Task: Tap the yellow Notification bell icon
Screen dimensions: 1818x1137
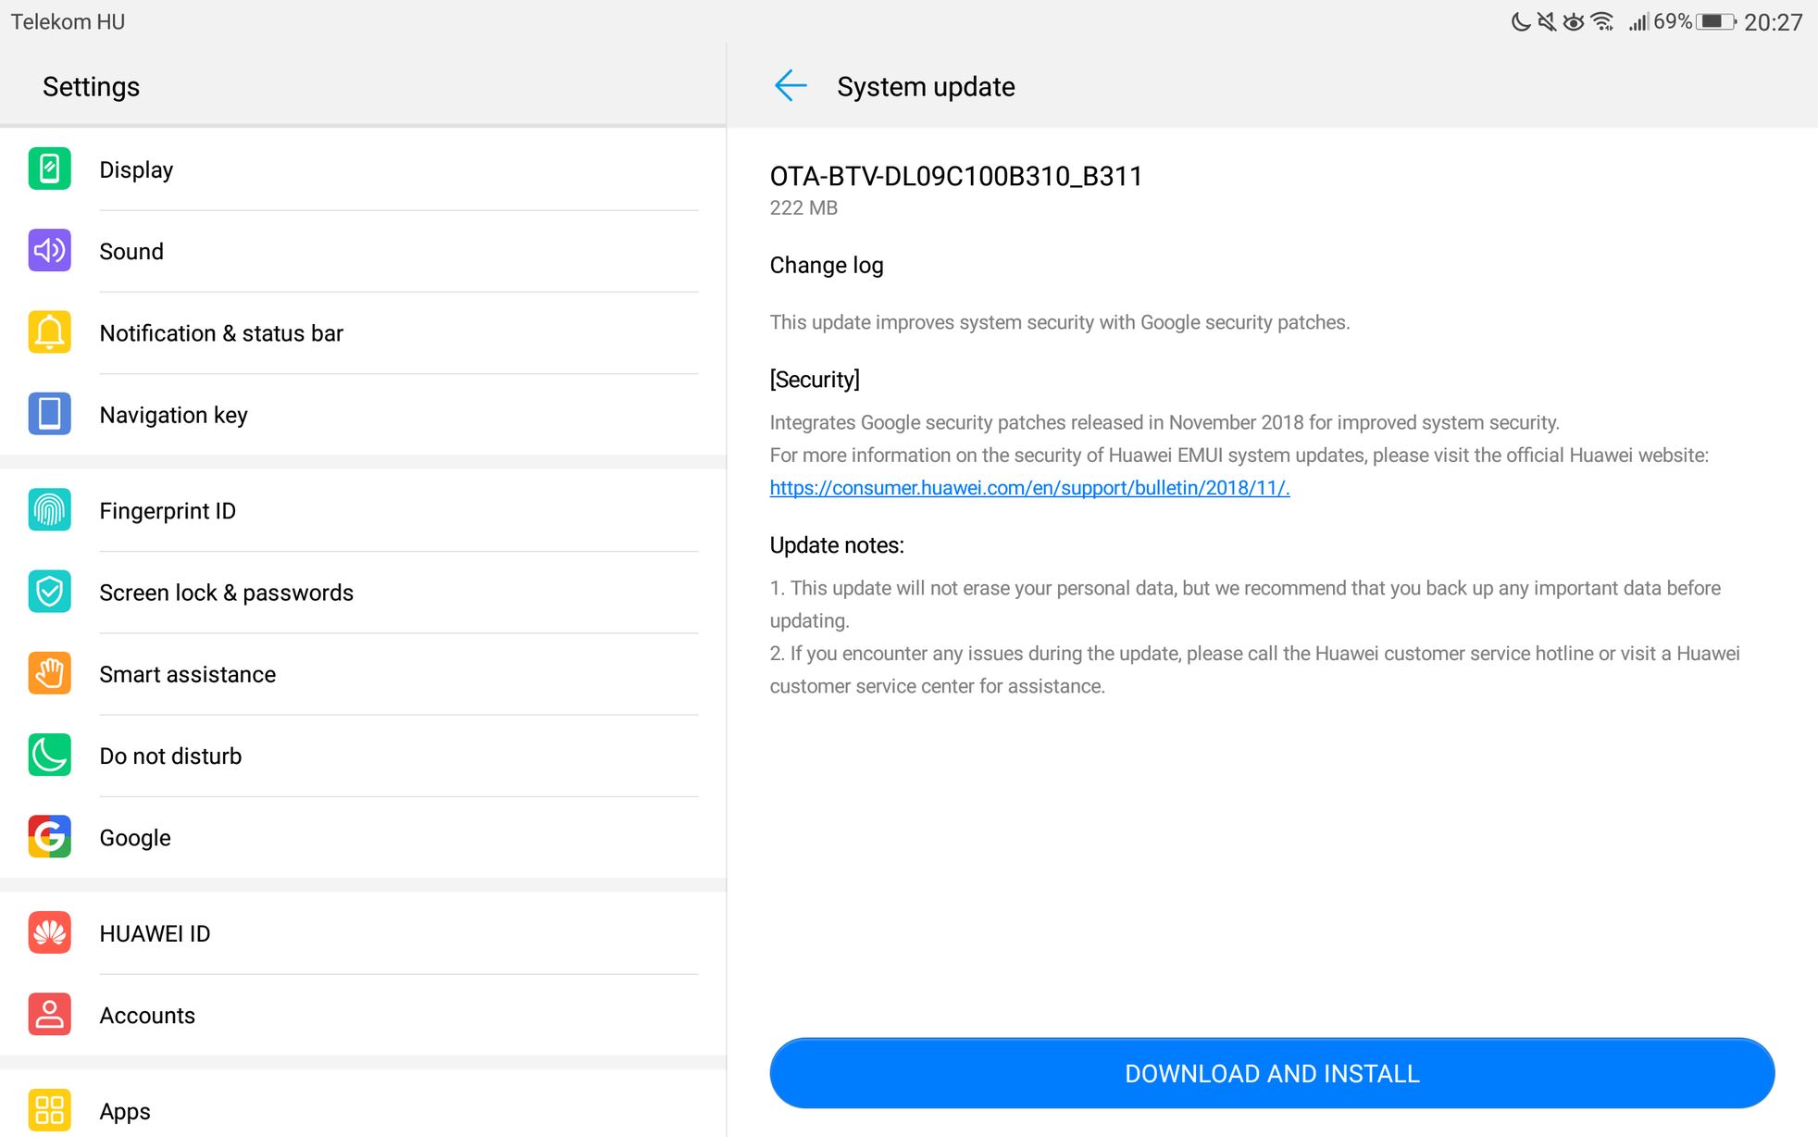Action: pyautogui.click(x=49, y=332)
